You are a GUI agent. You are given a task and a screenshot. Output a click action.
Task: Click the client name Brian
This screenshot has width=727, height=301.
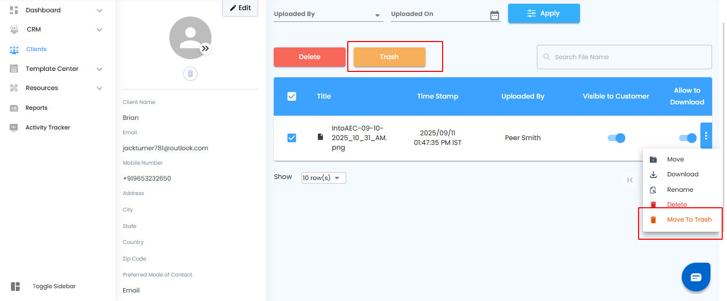click(130, 118)
